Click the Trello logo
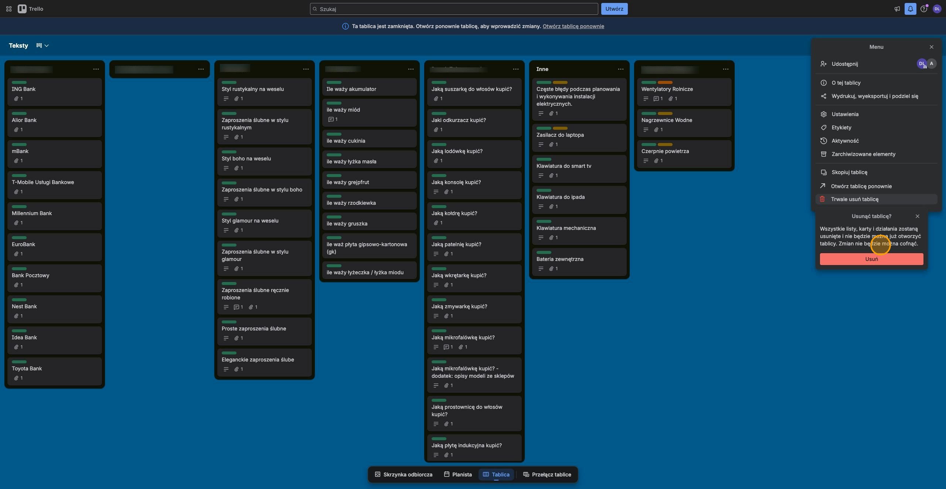The width and height of the screenshot is (946, 489). tap(31, 9)
